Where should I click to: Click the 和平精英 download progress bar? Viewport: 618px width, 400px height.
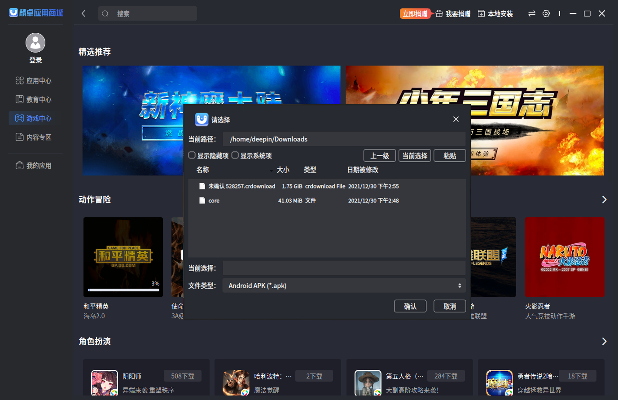tap(123, 290)
